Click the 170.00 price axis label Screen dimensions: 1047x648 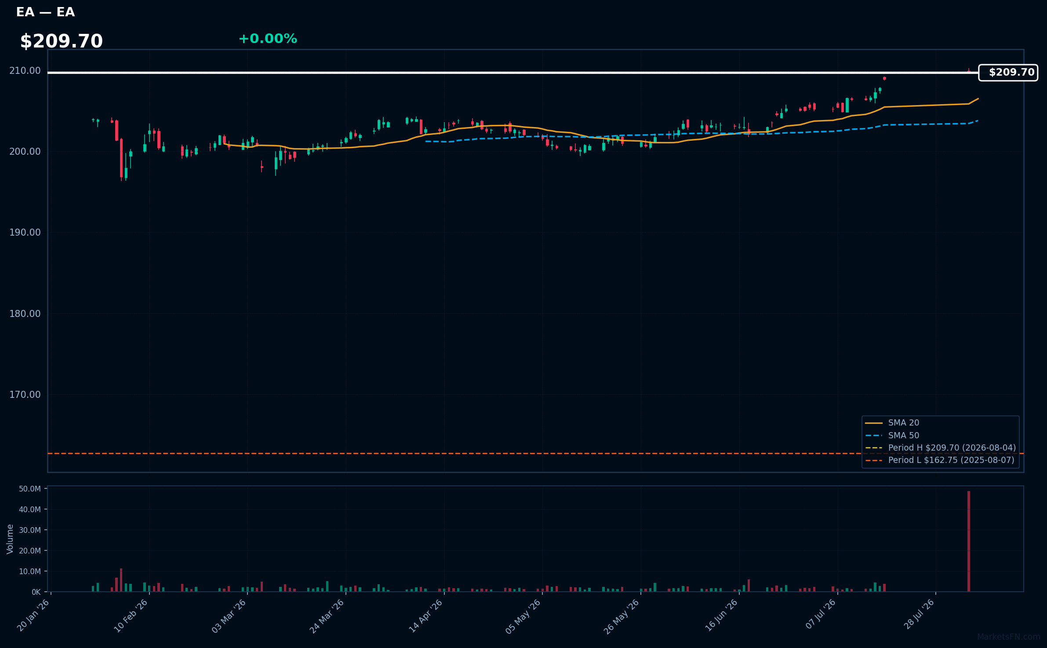click(x=25, y=395)
